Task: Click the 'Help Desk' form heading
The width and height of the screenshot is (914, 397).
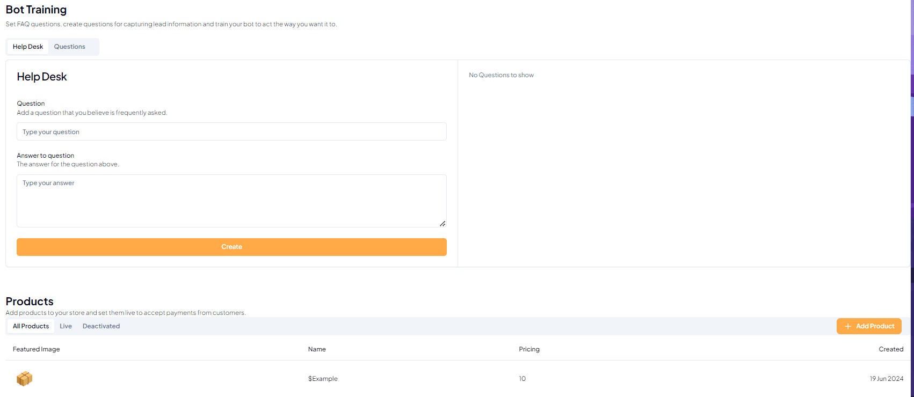Action: (x=42, y=77)
